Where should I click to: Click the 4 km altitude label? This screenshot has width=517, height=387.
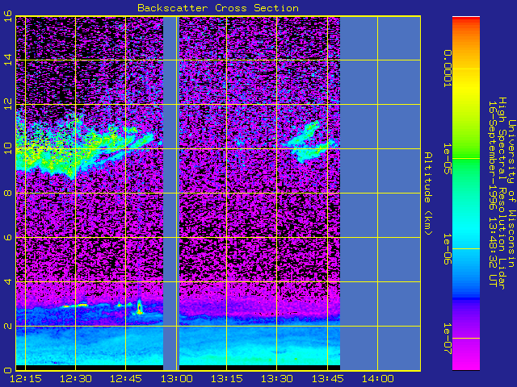coord(8,281)
